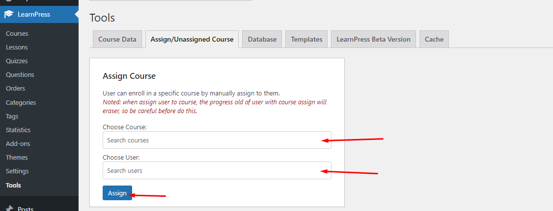553x211 pixels.
Task: Click the Tools page heading
Action: 102,18
